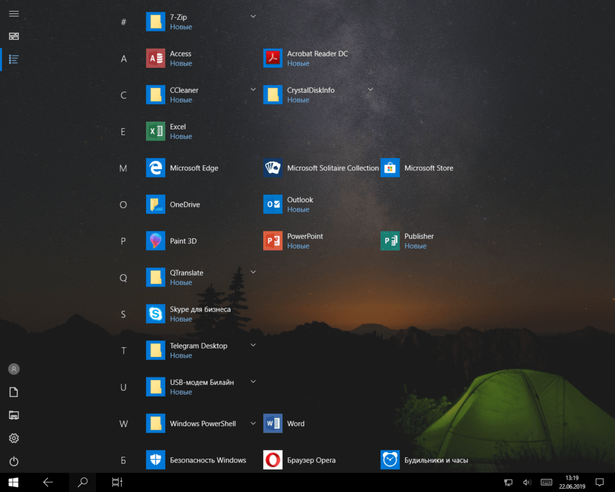Click the taskbar back arrow
615x492 pixels.
48,482
